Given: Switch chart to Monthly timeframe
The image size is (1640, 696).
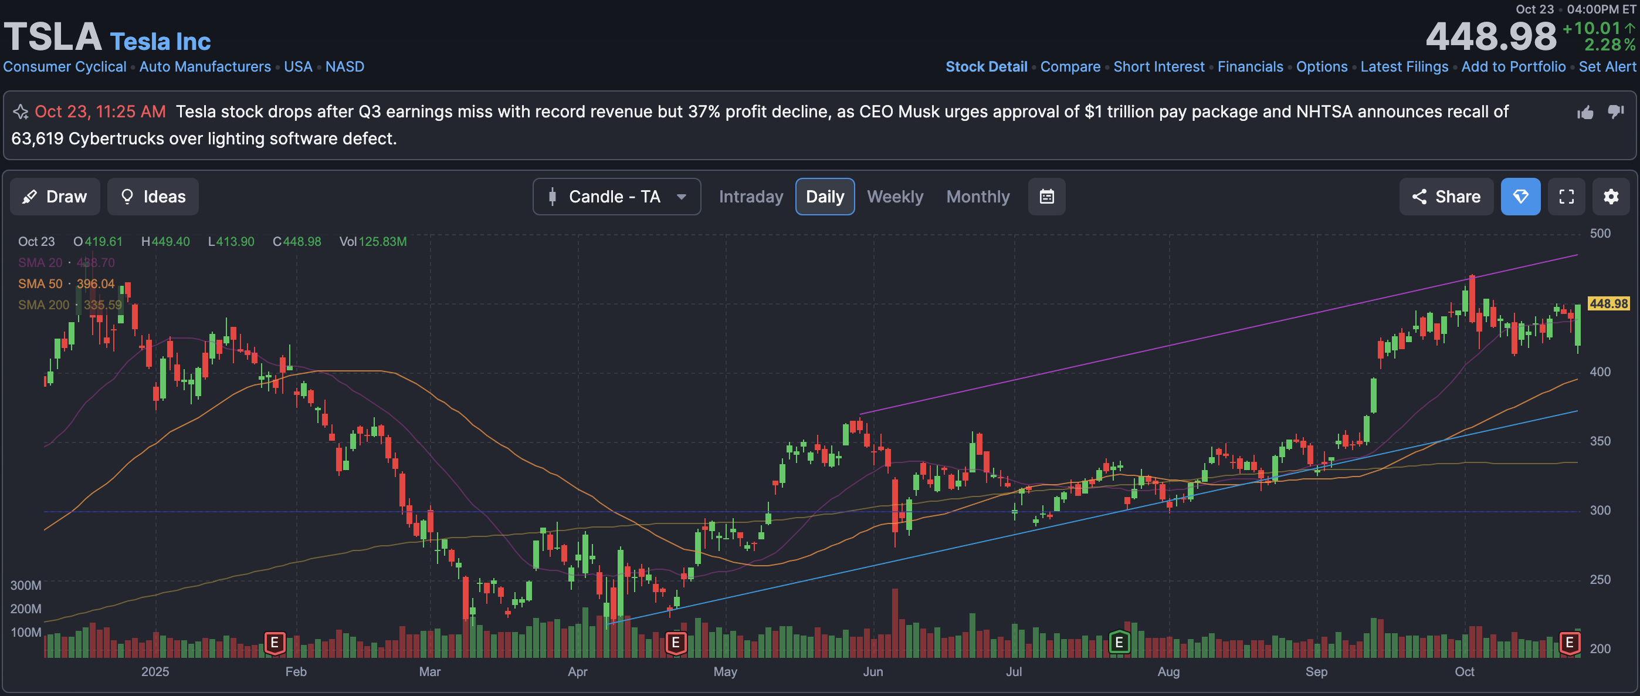Looking at the screenshot, I should [977, 197].
